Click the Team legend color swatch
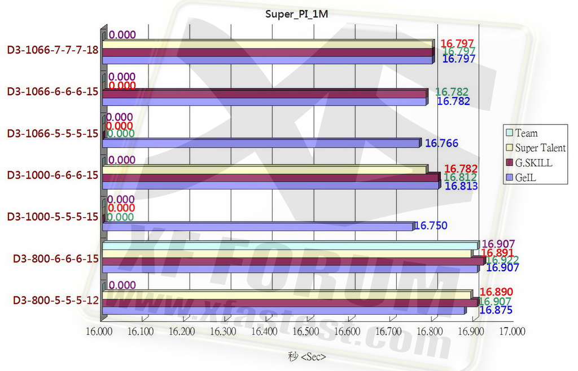578x371 pixels. (509, 133)
